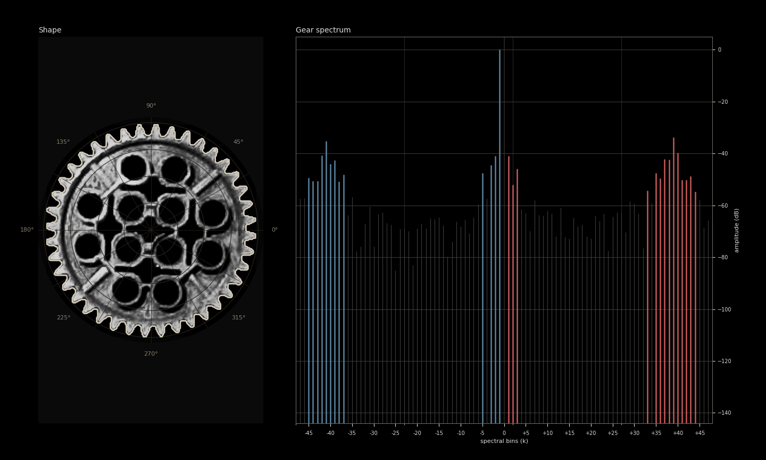
Task: Click the "spectral bins (k)" axis label
Action: [x=504, y=441]
